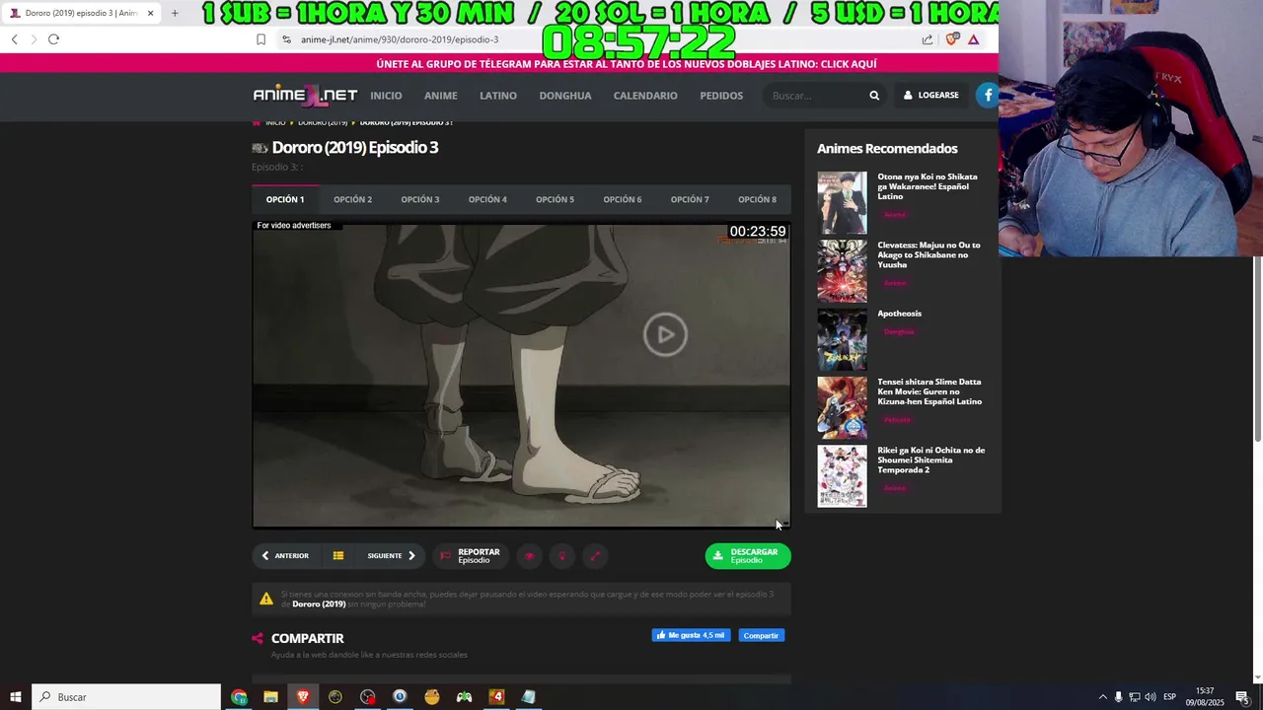Go to previous episode with ANTERIOR
The width and height of the screenshot is (1263, 710).
pyautogui.click(x=285, y=556)
